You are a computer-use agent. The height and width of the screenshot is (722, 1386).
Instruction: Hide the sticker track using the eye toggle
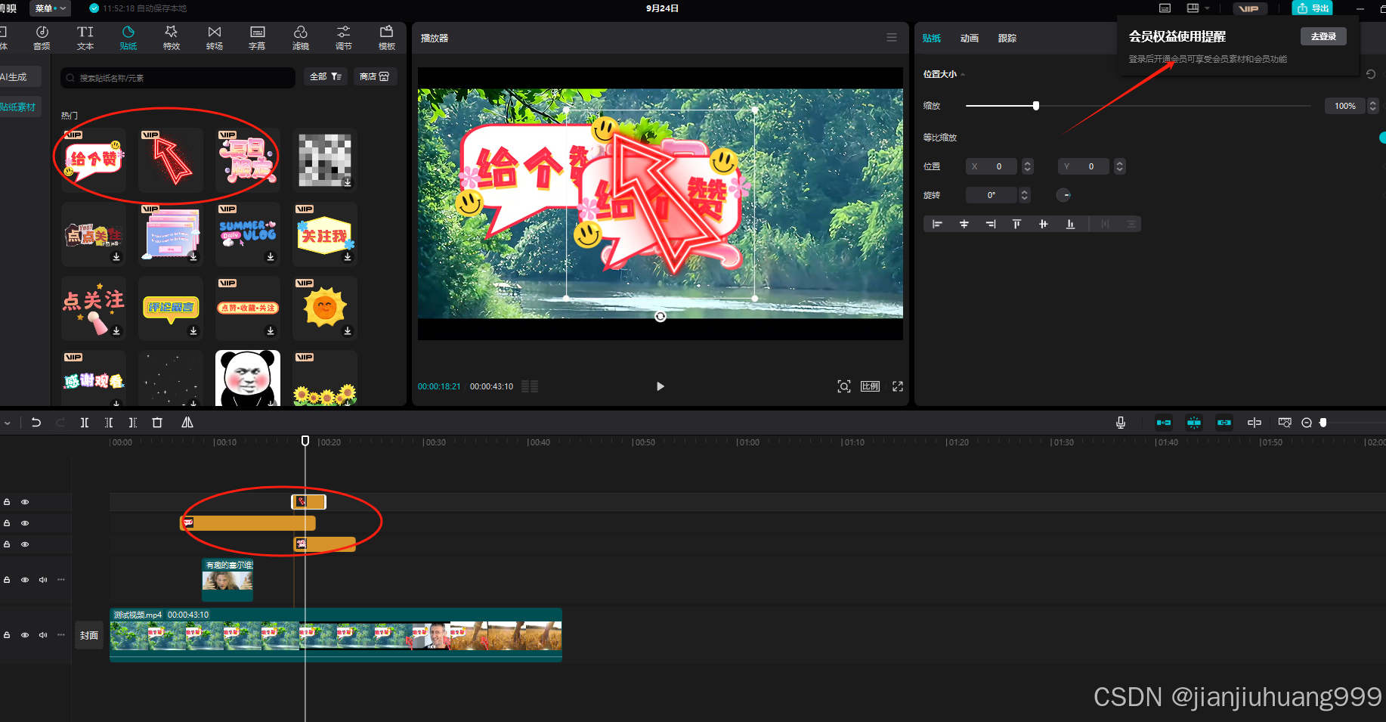[24, 501]
